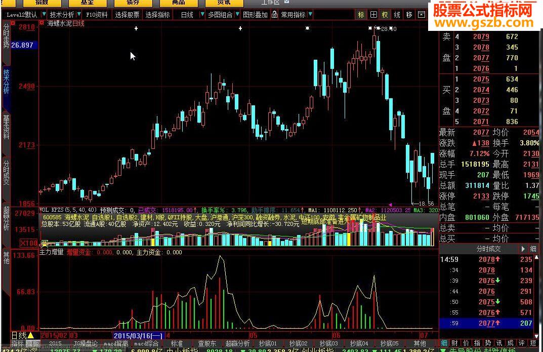543x352 pixels.
Task: Click the 日线 period button in toolbar
Action: (x=187, y=15)
